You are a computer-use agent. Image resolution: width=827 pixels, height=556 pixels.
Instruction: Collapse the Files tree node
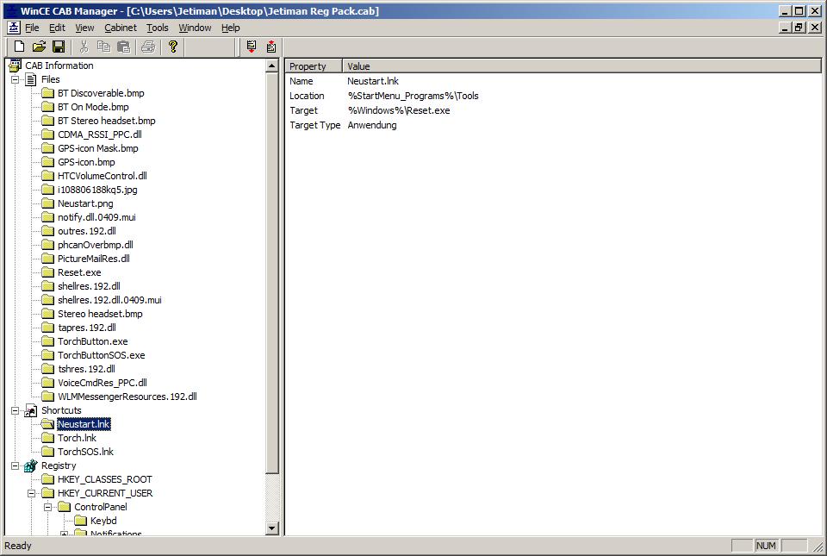click(x=16, y=79)
